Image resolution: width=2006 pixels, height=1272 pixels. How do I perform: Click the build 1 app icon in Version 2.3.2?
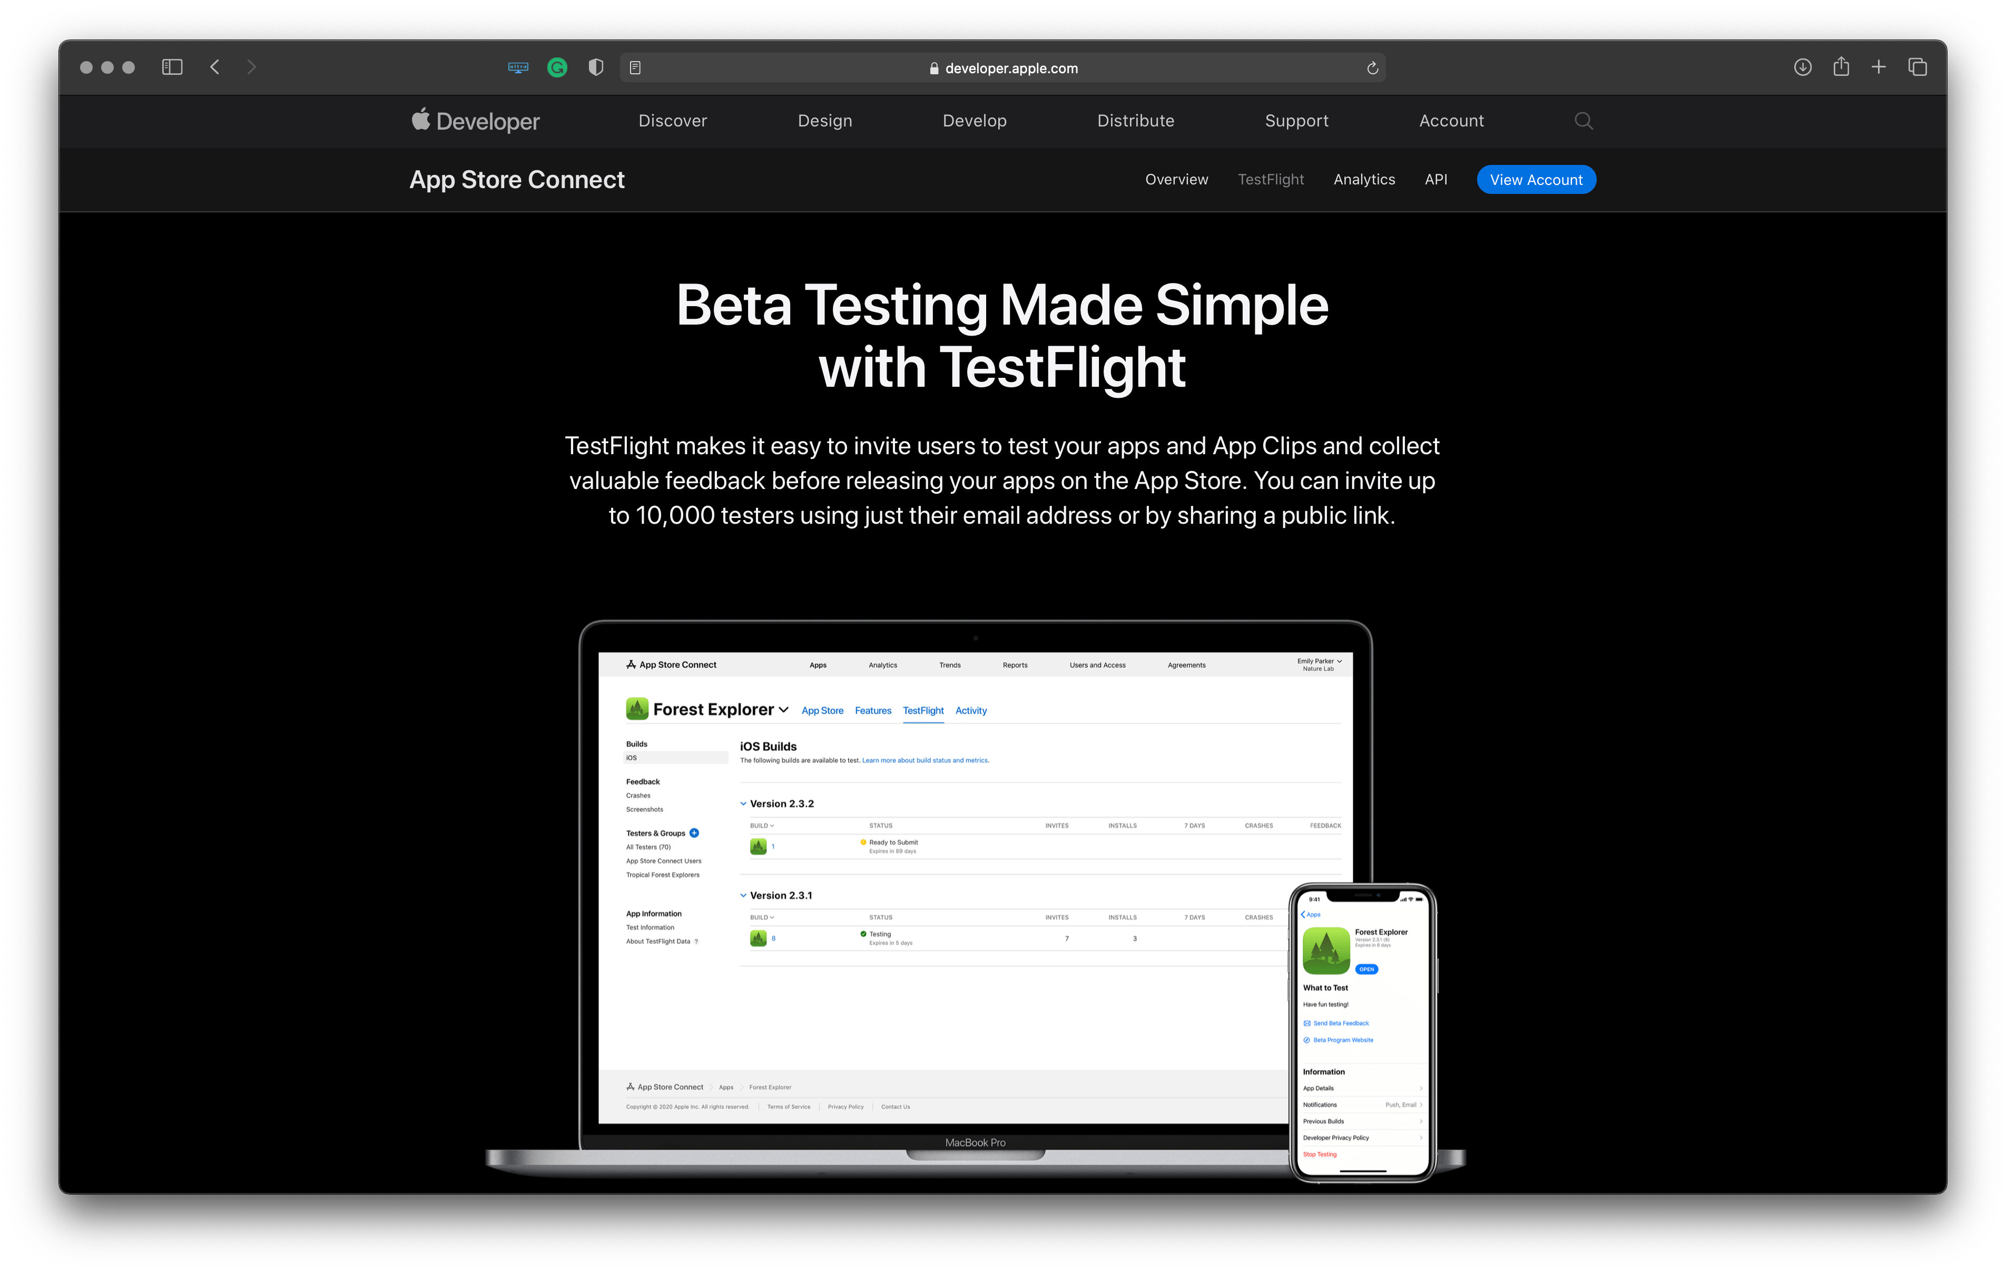click(758, 846)
